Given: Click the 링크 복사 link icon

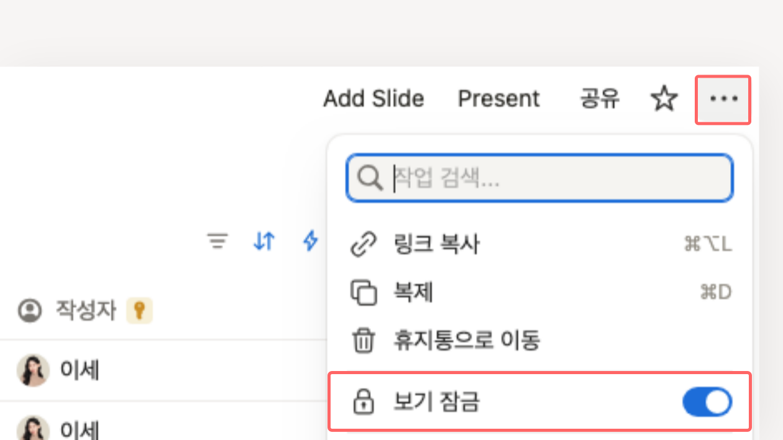Looking at the screenshot, I should coord(364,244).
